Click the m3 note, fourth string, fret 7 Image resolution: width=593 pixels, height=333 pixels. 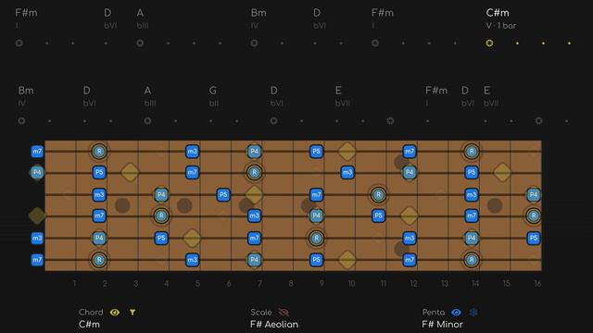[x=254, y=216]
